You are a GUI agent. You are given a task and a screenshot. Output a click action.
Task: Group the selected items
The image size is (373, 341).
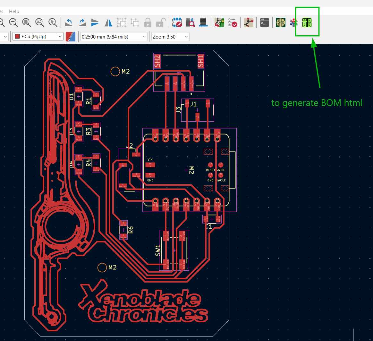[122, 22]
